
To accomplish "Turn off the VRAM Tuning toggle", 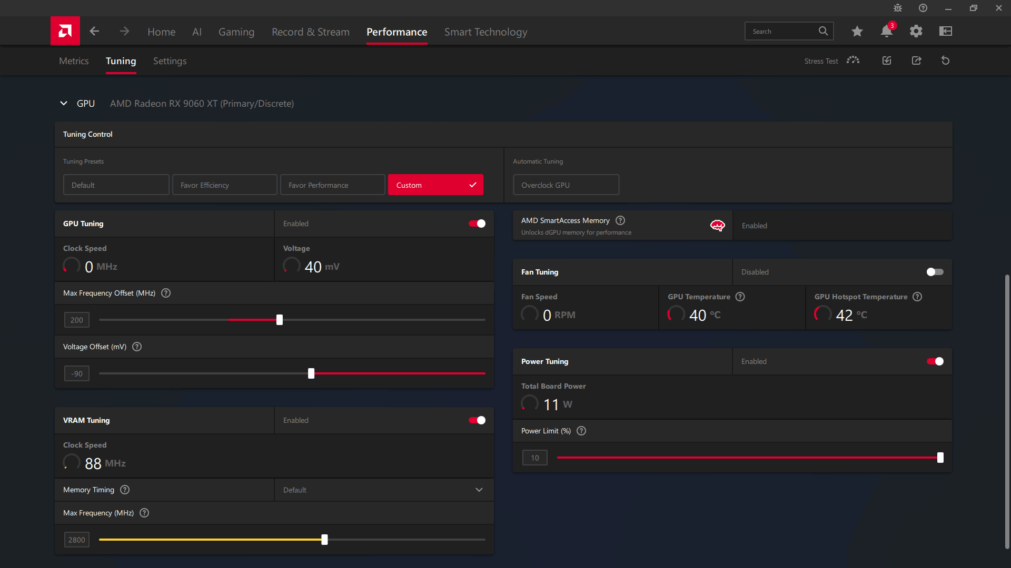I will click(477, 420).
